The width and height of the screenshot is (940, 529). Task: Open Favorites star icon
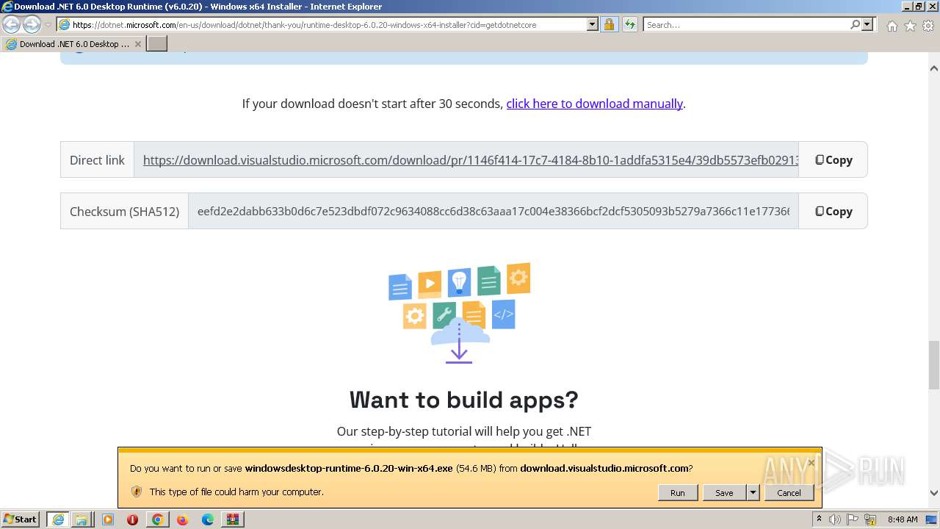click(910, 26)
